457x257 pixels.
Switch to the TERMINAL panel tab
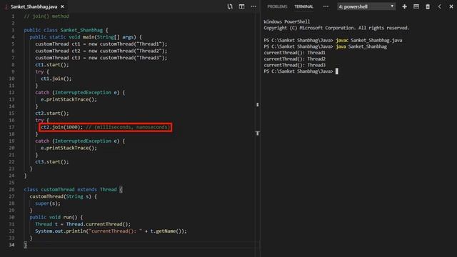click(x=303, y=6)
